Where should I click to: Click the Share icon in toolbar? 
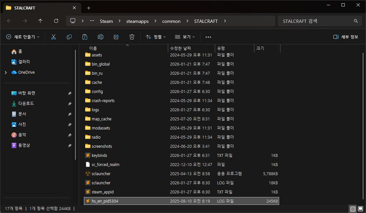[116, 37]
